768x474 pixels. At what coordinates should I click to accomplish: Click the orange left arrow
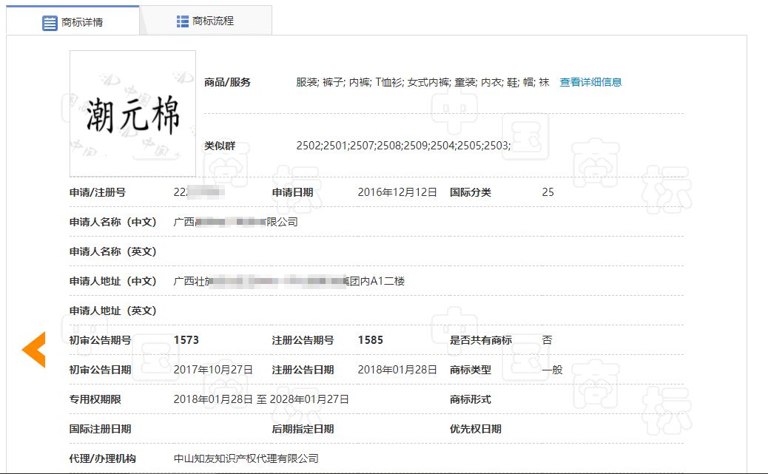coord(34,350)
